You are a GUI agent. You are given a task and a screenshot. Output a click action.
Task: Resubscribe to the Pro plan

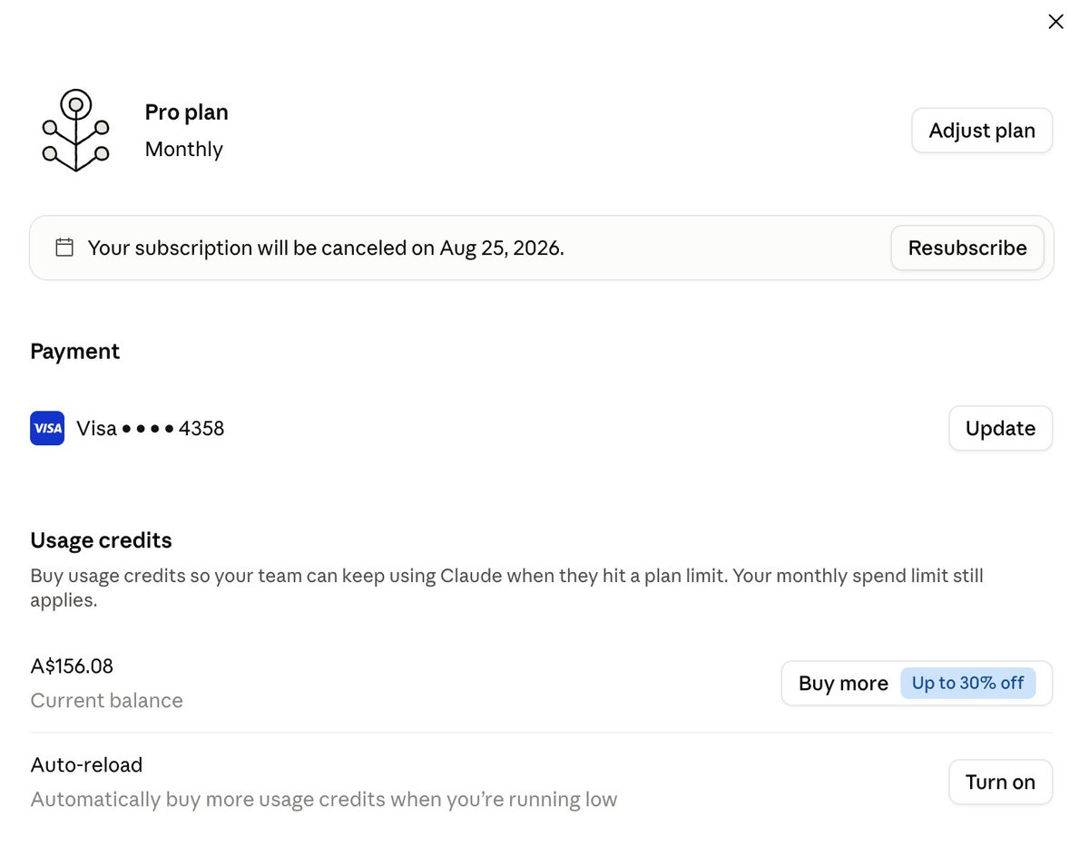[x=967, y=248]
